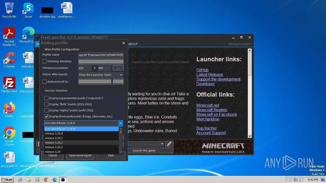Open File Explorer in taskbar
Screen dimensions: 326x183
pyautogui.click(x=29, y=180)
